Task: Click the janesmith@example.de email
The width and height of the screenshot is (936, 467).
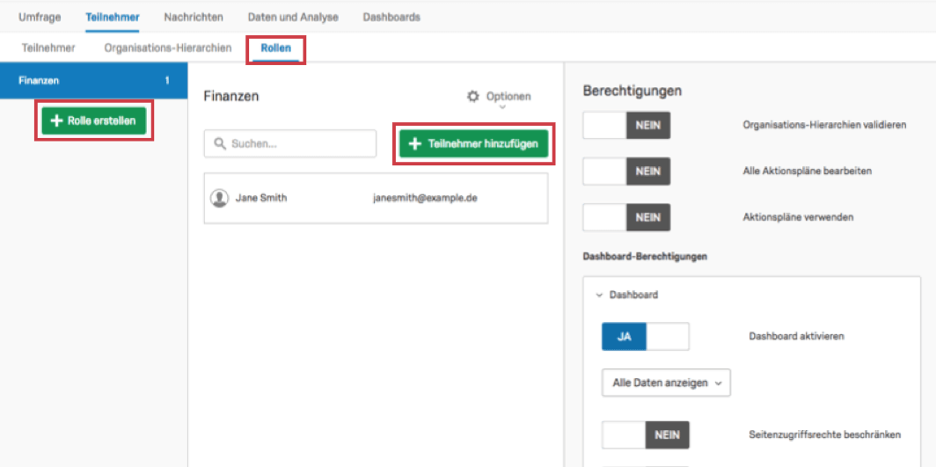Action: (425, 199)
